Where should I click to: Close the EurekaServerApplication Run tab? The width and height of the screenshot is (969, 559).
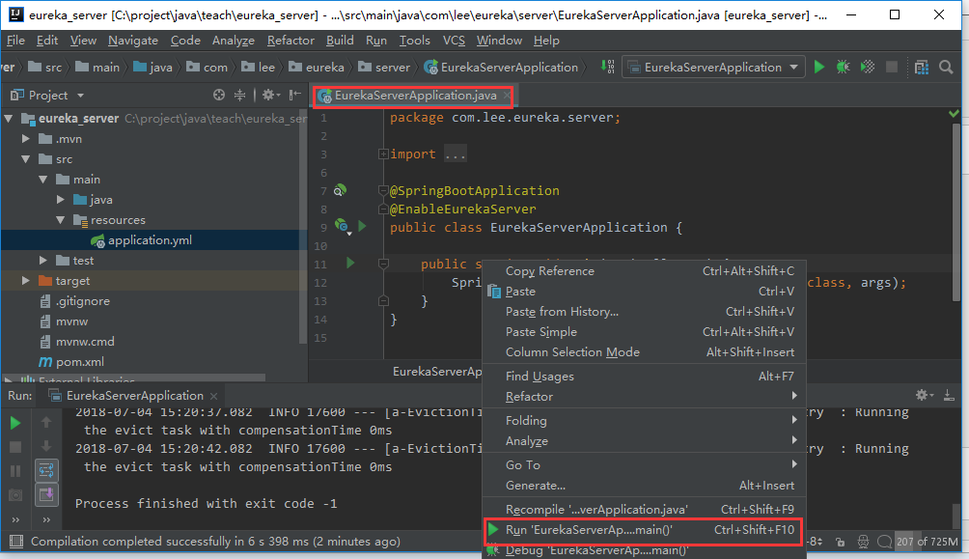click(x=214, y=396)
